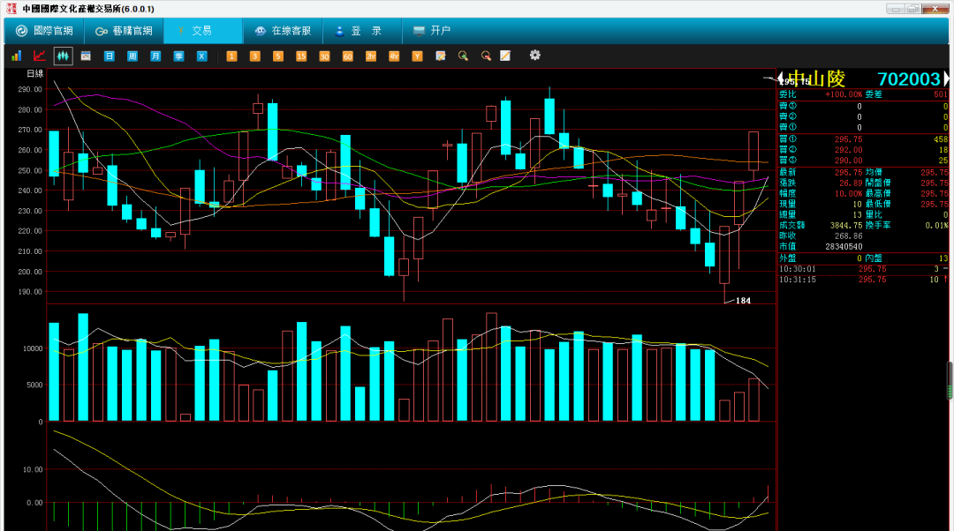Open the notes editor icon with pencil

(441, 56)
